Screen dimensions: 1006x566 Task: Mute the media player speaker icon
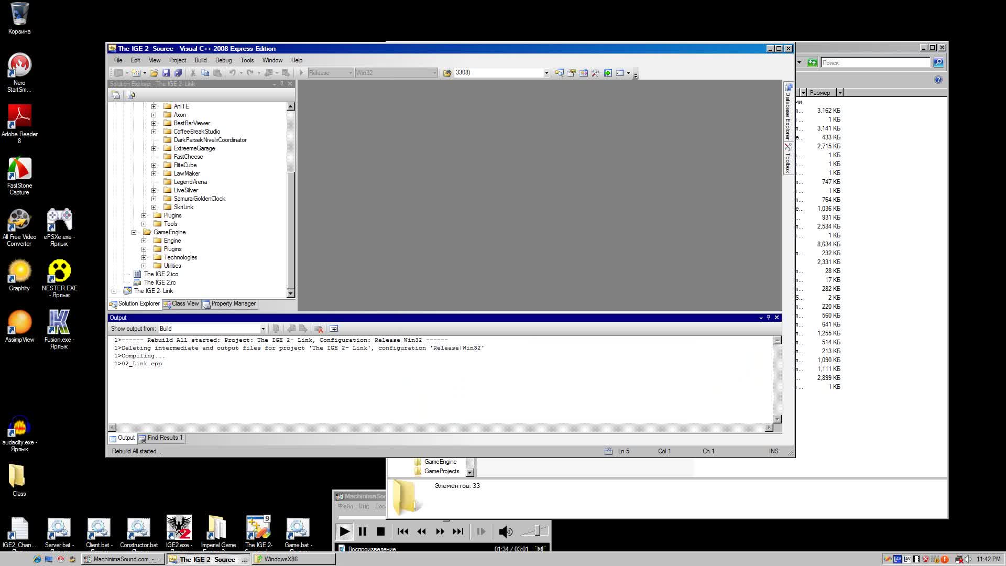pos(505,532)
